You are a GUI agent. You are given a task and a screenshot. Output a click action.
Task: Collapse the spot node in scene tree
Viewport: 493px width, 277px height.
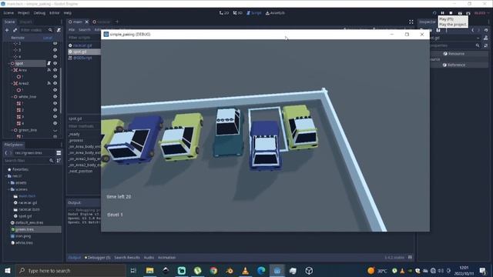click(x=8, y=63)
